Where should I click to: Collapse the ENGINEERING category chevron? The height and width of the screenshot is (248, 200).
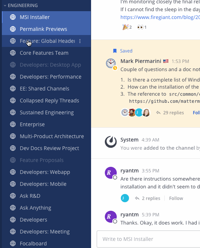click(x=5, y=6)
